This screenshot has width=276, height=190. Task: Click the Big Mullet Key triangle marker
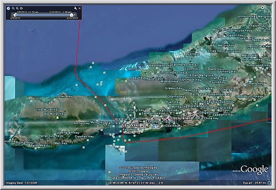57,118
